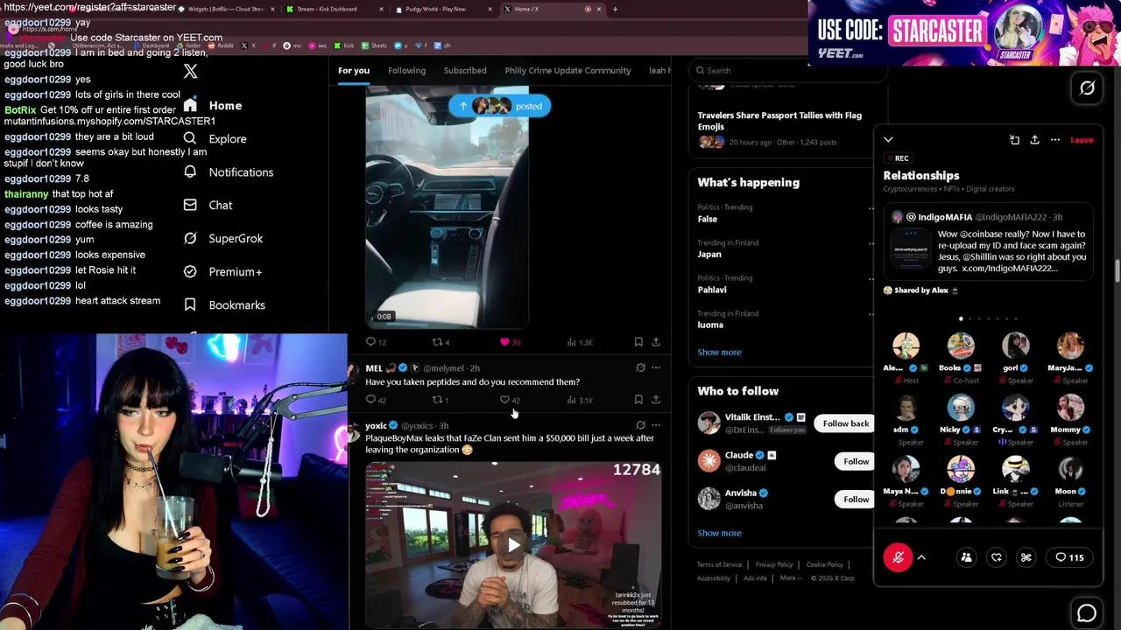Share MEL's peptides post

click(x=656, y=400)
